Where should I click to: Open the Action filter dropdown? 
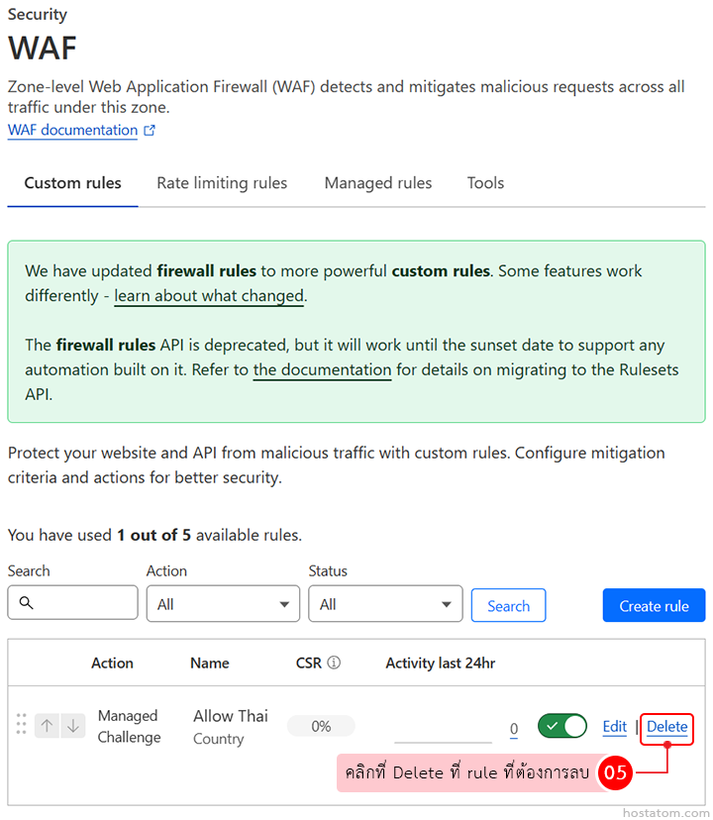pyautogui.click(x=223, y=604)
